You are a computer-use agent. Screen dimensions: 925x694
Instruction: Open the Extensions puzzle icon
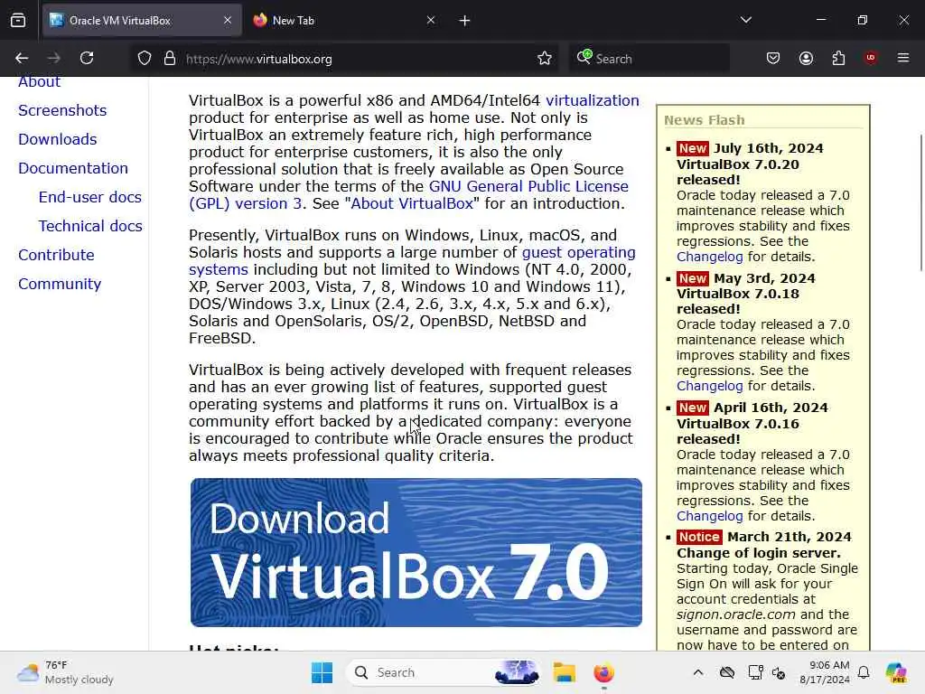(x=838, y=58)
